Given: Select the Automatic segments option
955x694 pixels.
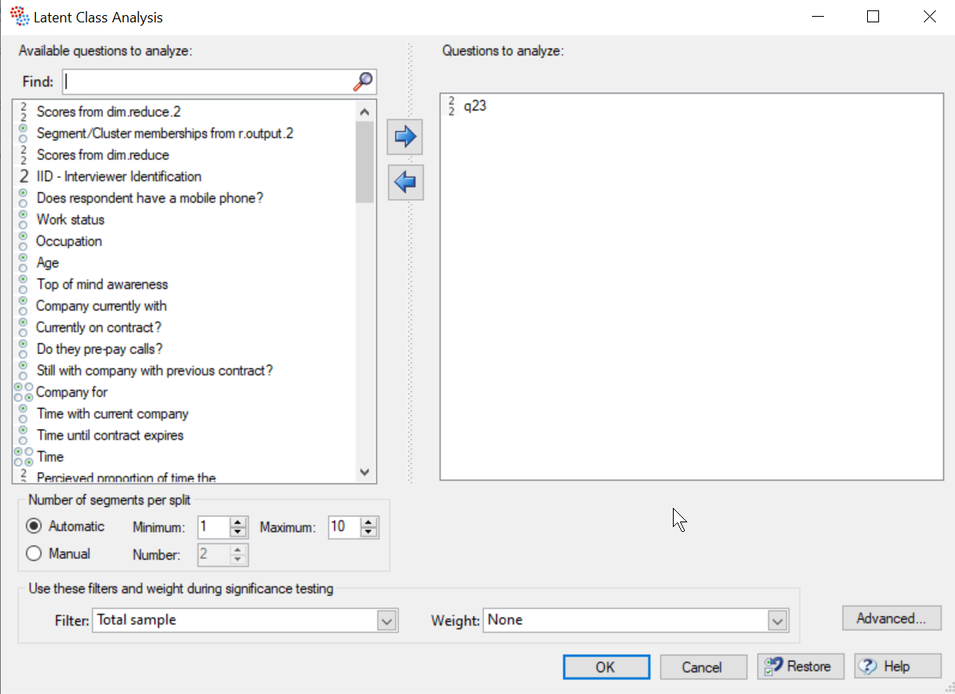Looking at the screenshot, I should coord(33,525).
